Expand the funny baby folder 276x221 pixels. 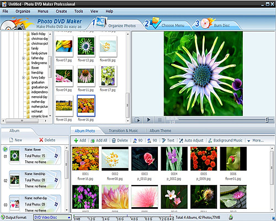(x=23, y=77)
